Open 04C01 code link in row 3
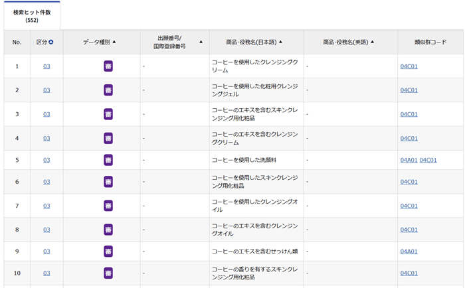This screenshot has height=288, width=465. [x=409, y=114]
